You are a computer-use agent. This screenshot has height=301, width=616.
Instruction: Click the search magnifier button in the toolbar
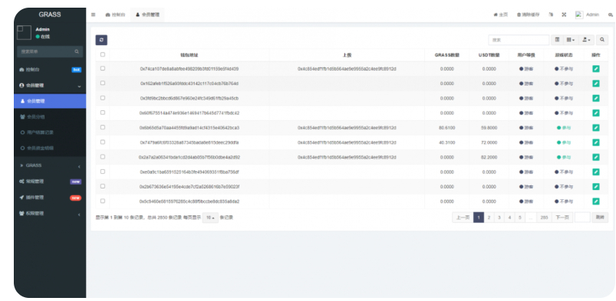[x=602, y=40]
